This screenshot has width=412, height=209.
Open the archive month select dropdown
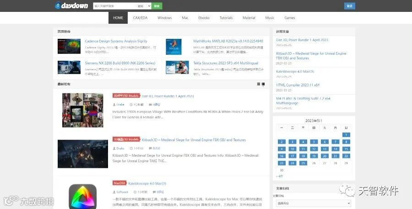(x=314, y=203)
